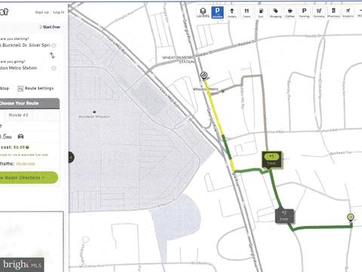The image size is (362, 272).
Task: Show Parking spots on the map
Action: (x=304, y=12)
